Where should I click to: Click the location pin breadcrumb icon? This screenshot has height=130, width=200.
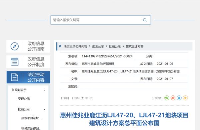tap(60, 46)
